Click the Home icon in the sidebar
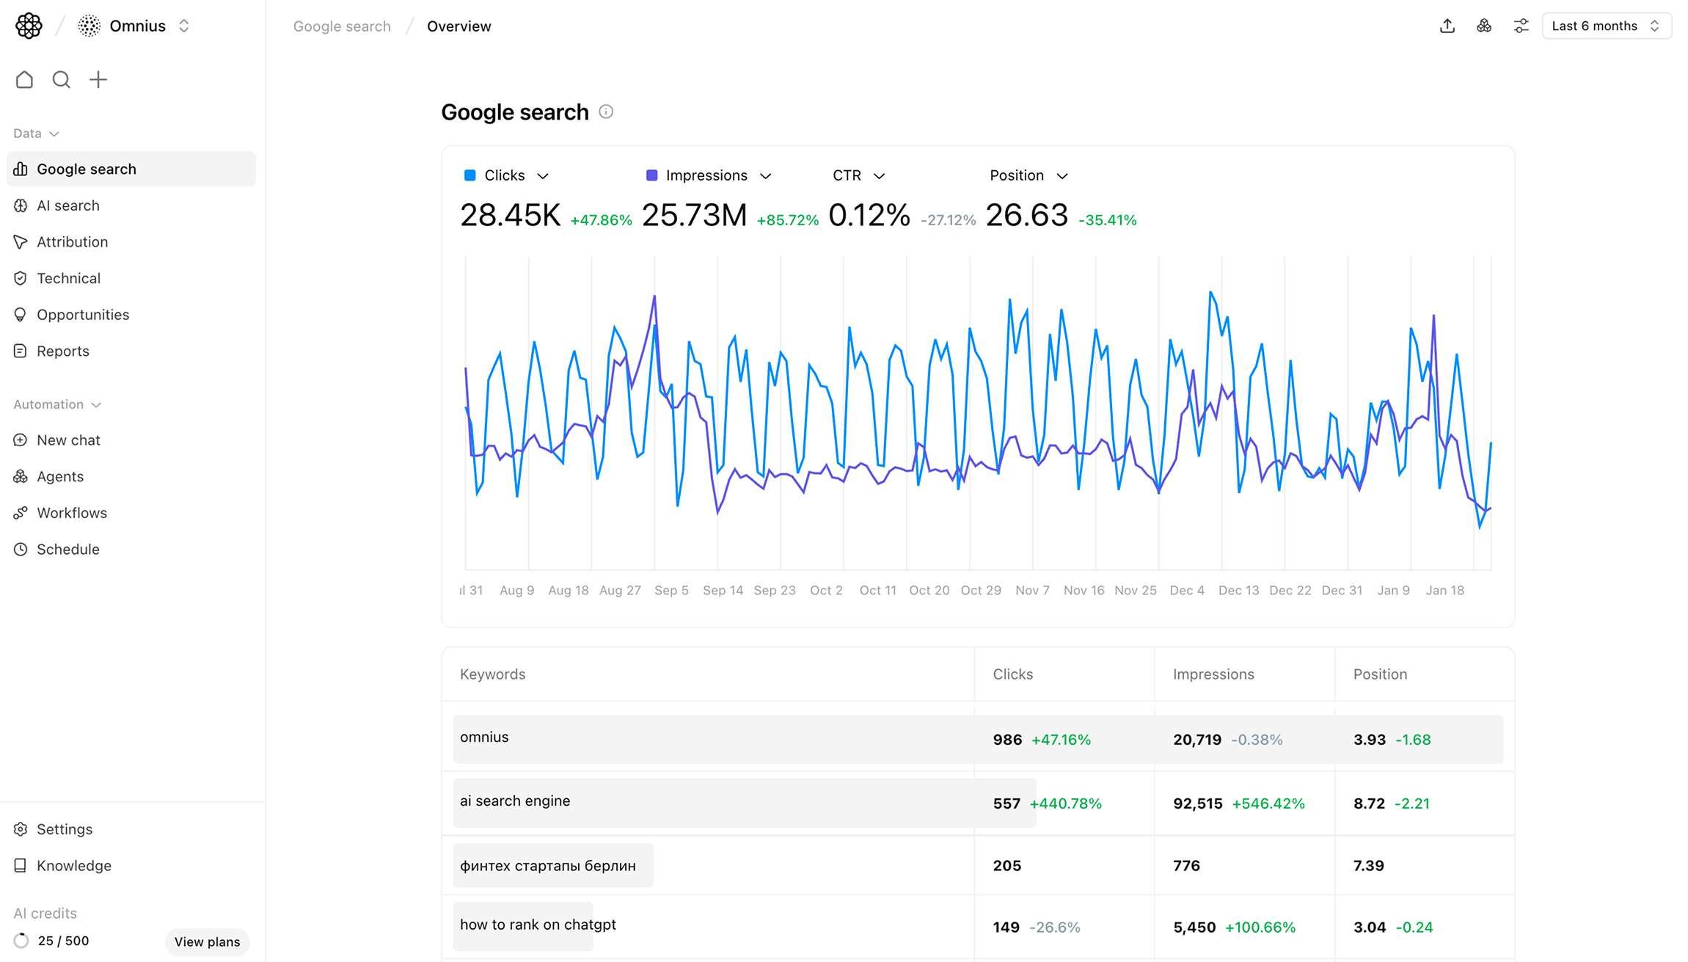1688x962 pixels. coord(24,79)
